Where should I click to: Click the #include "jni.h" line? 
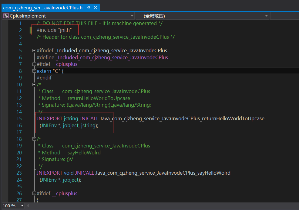tap(54, 30)
